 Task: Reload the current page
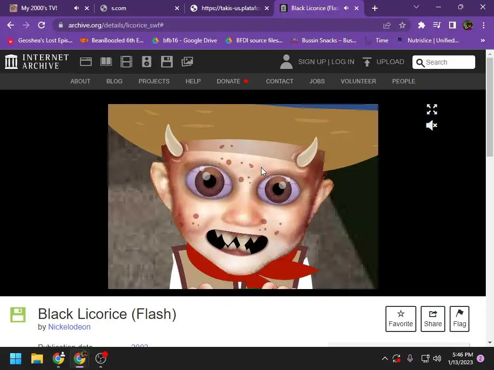(41, 25)
